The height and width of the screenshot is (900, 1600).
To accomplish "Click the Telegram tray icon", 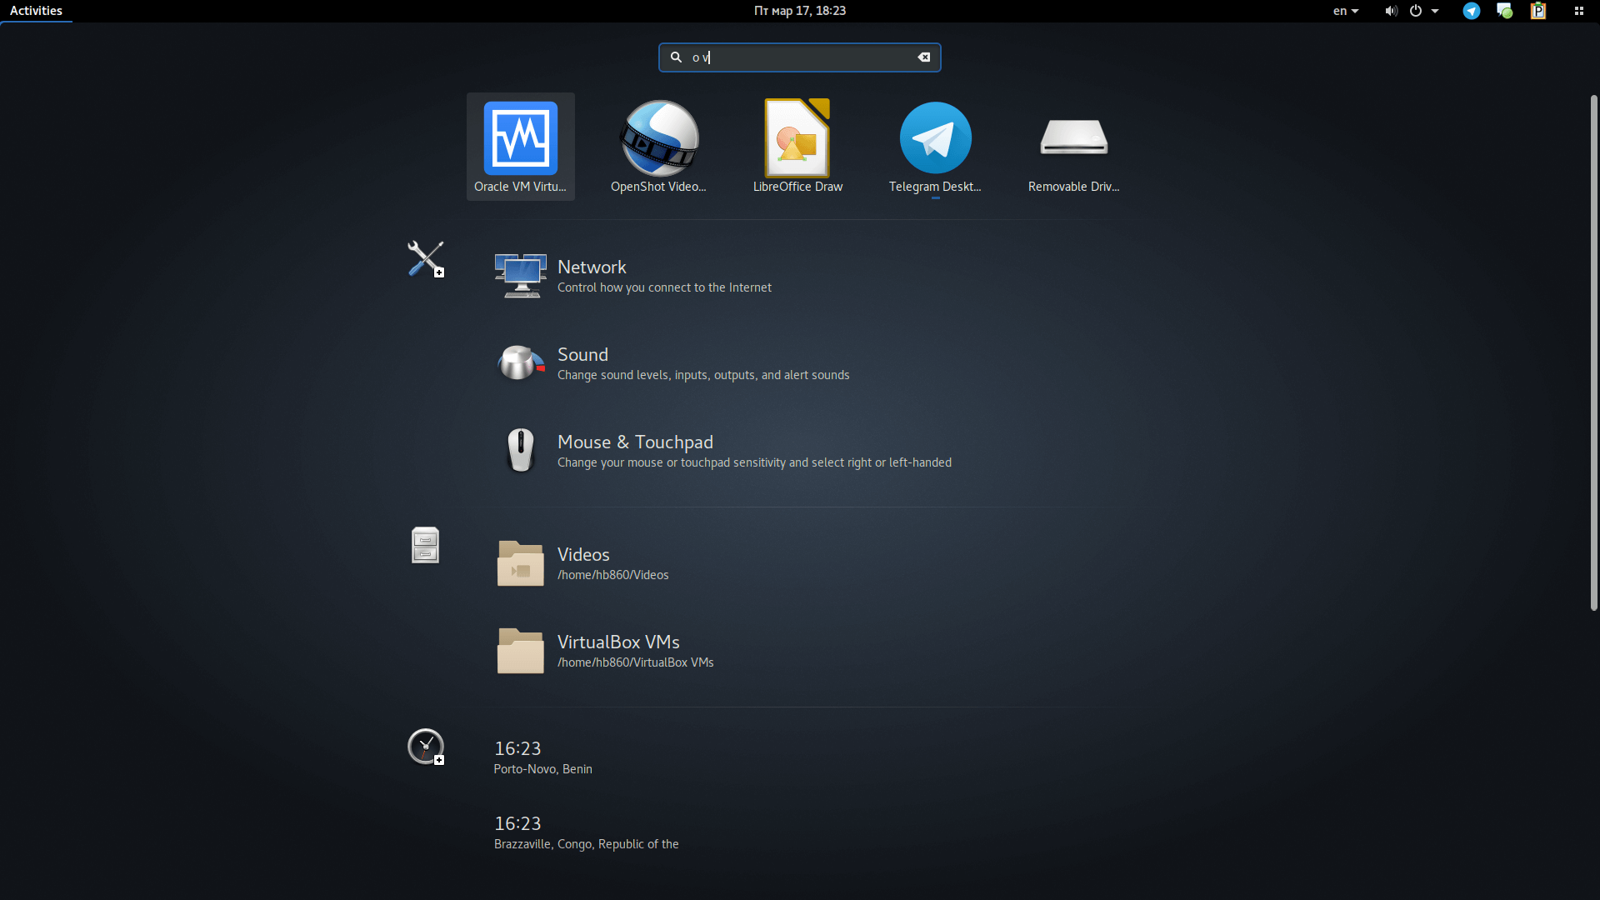I will pyautogui.click(x=1472, y=11).
